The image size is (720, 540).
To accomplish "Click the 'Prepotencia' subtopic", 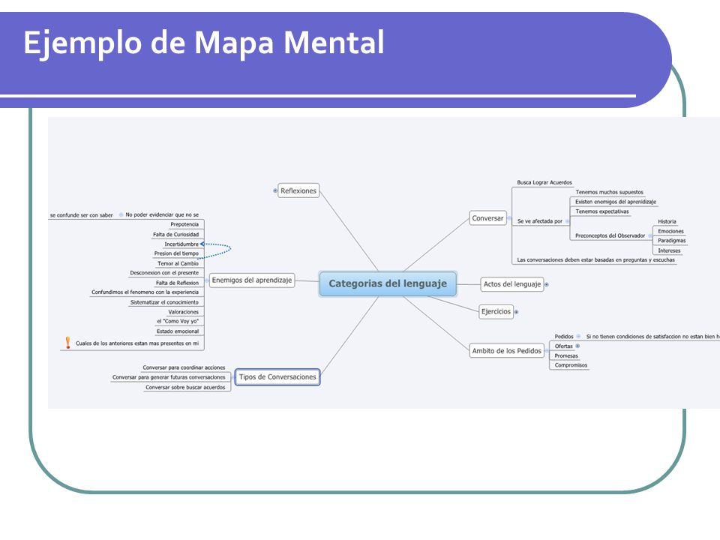I will click(x=184, y=224).
